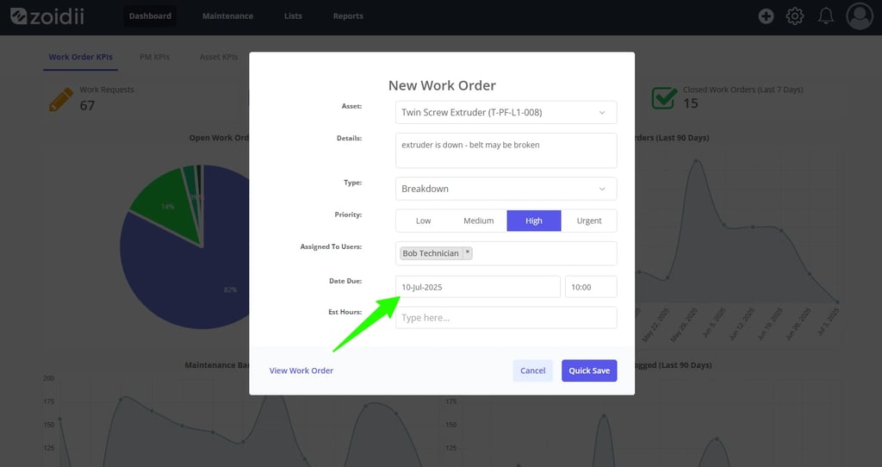Click the Details text area
Screen dimensions: 882x467
point(506,150)
